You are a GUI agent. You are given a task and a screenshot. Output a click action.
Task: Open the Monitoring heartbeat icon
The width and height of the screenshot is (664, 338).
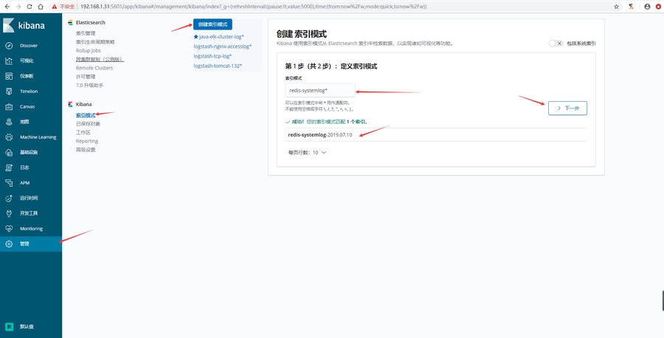click(9, 228)
